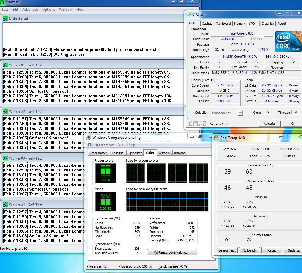Click the Real Temp title bar icon

[217, 138]
